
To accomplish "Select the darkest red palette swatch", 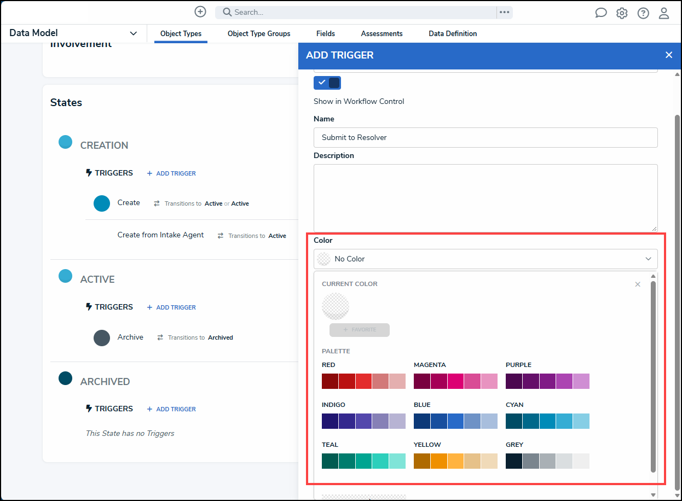I will click(330, 381).
